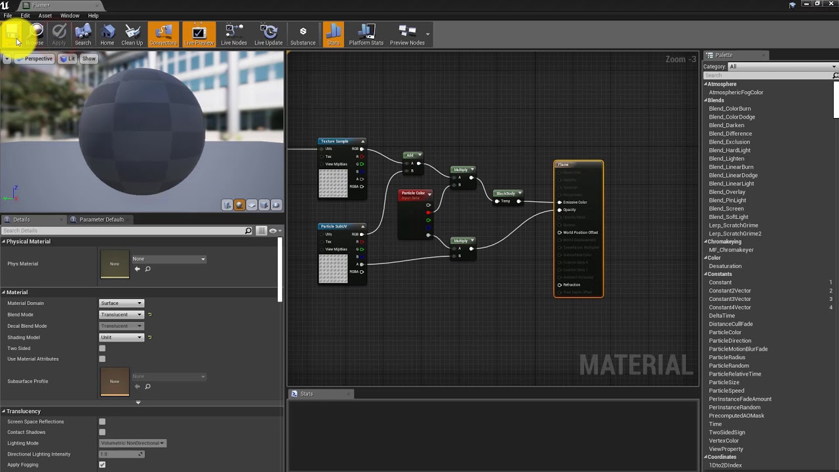The width and height of the screenshot is (839, 472).
Task: Select Blend_Overlay in the Palette
Action: (x=727, y=192)
